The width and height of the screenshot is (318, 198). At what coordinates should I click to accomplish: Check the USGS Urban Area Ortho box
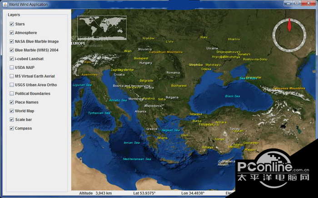[x=12, y=85]
